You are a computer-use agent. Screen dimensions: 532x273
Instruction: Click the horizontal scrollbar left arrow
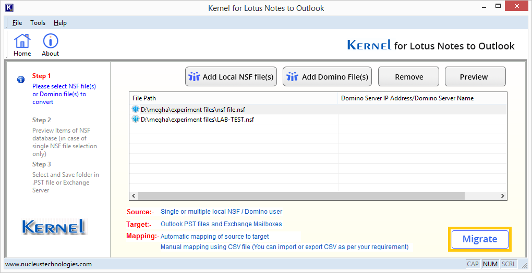[x=134, y=196]
